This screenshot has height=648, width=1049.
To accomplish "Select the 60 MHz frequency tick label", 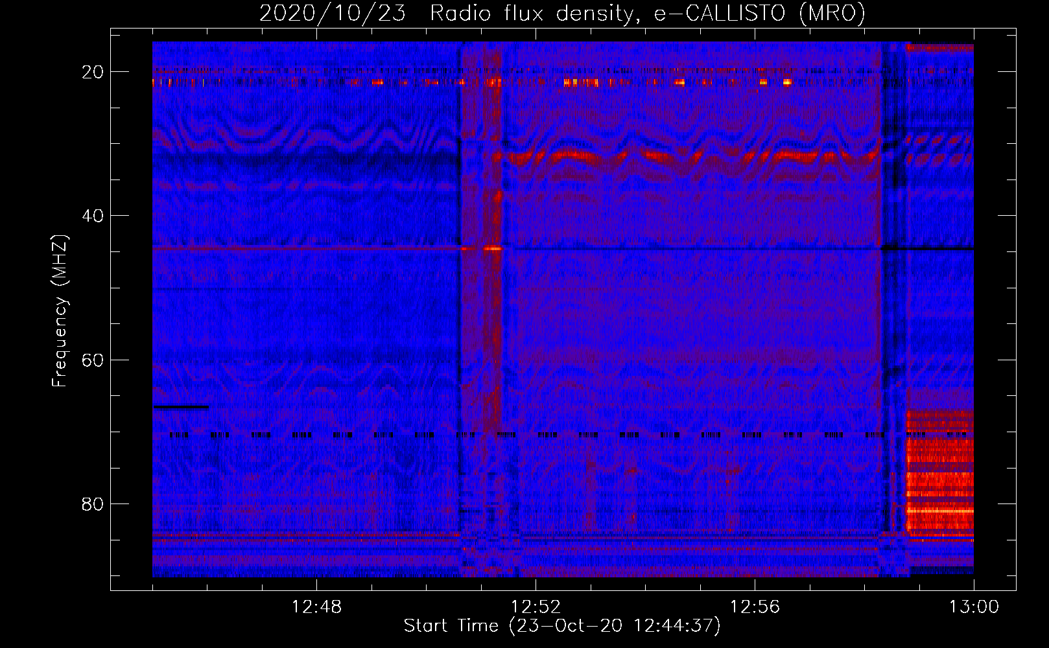I will pos(93,360).
